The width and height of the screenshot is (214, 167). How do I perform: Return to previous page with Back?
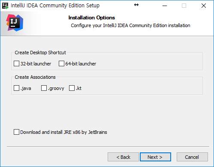pyautogui.click(x=123, y=157)
